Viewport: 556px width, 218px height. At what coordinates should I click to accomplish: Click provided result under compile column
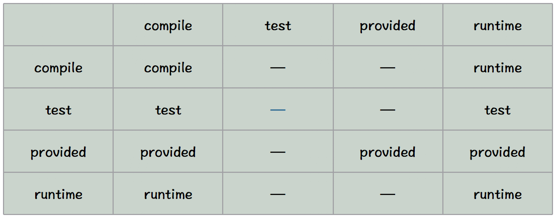click(x=168, y=152)
